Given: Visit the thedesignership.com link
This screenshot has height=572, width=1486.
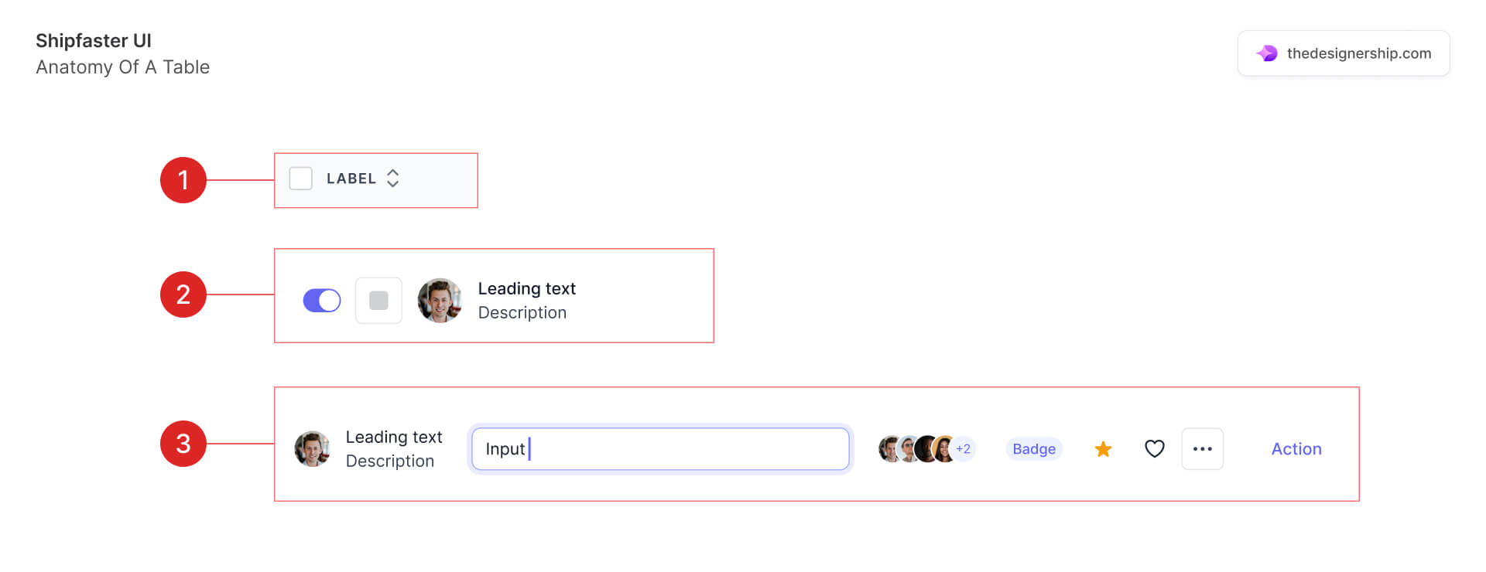Looking at the screenshot, I should (x=1358, y=53).
